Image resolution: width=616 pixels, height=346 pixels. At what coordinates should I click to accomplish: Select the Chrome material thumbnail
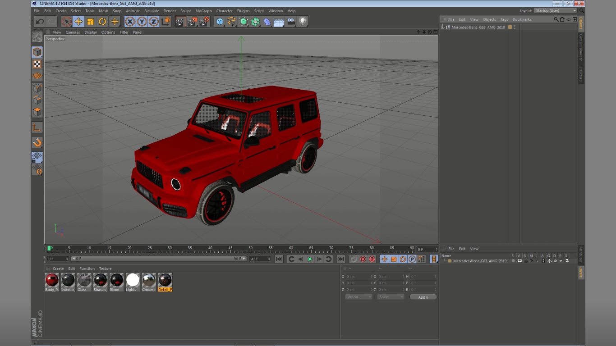tap(149, 280)
